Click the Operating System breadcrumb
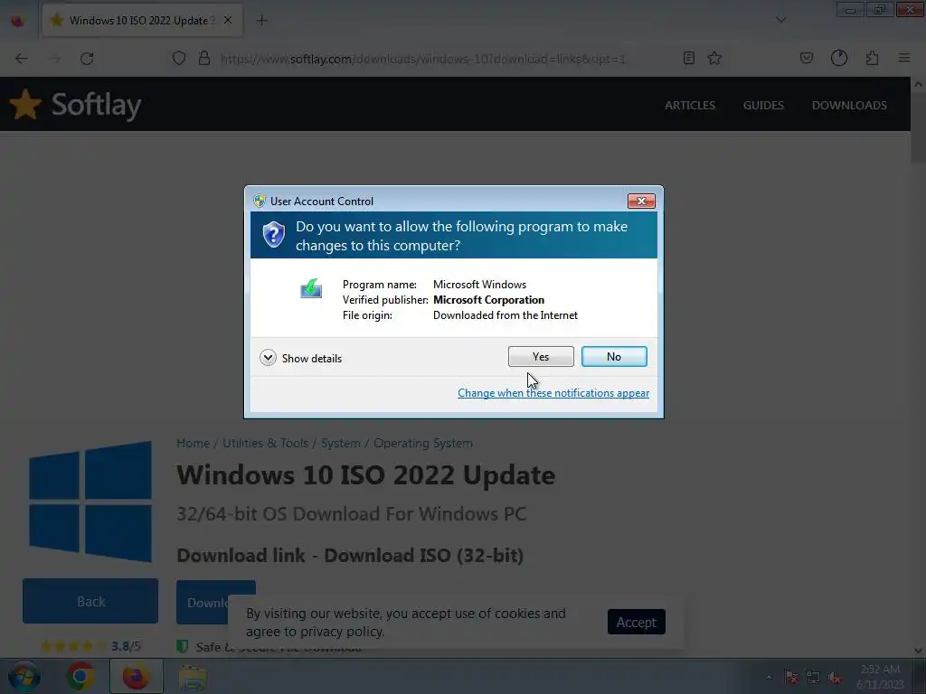The height and width of the screenshot is (694, 926). 423,443
